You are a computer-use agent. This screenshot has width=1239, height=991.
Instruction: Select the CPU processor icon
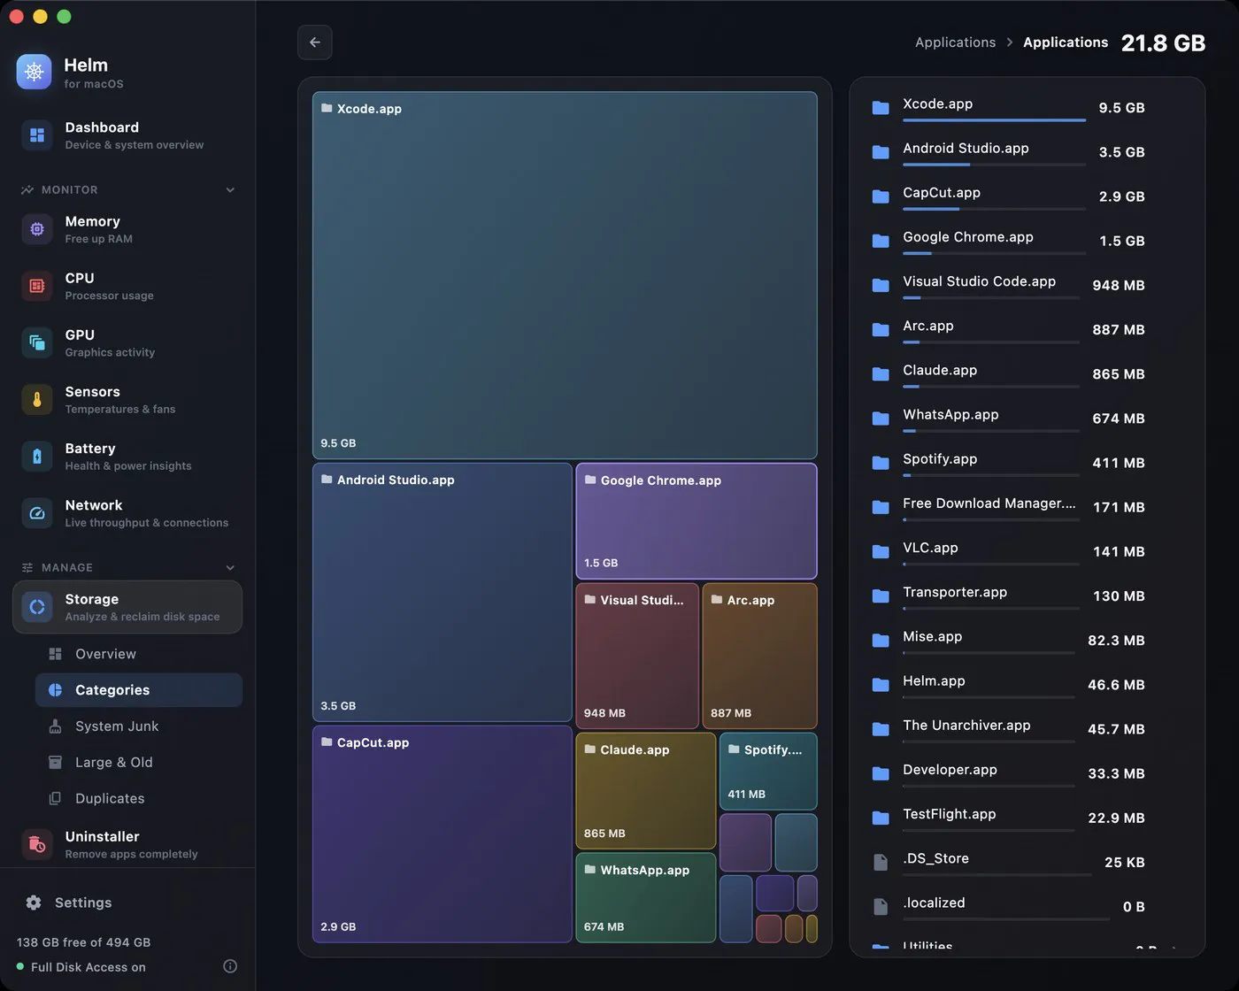coord(37,286)
